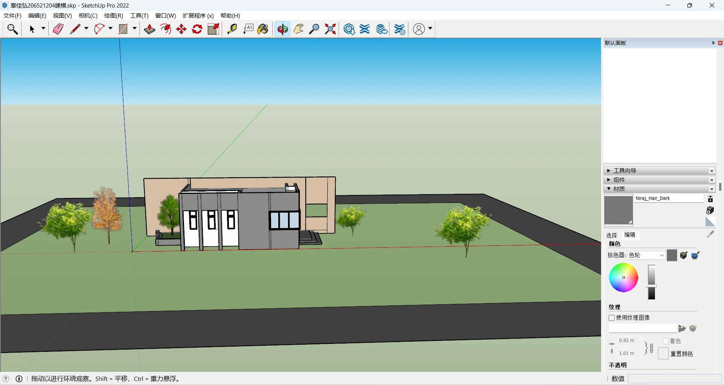Enable the 使用纹理图像 checkbox
The height and width of the screenshot is (385, 724).
coord(612,318)
